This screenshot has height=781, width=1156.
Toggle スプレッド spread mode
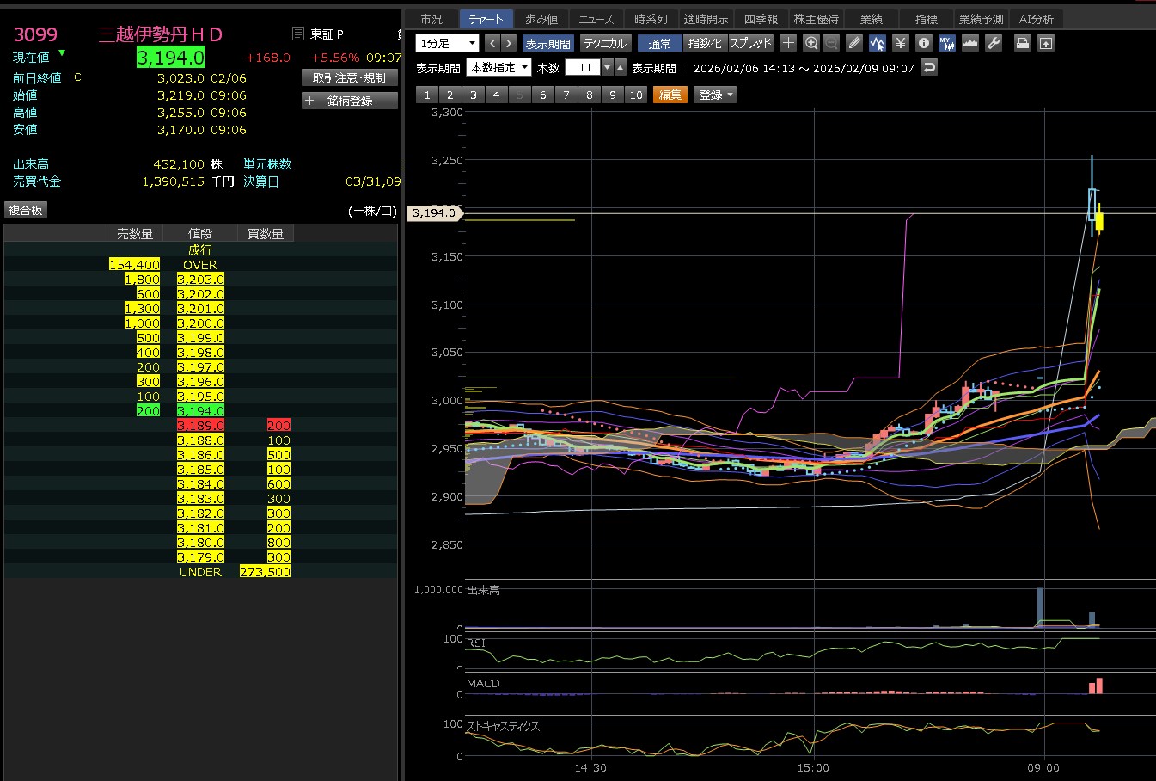pos(750,43)
